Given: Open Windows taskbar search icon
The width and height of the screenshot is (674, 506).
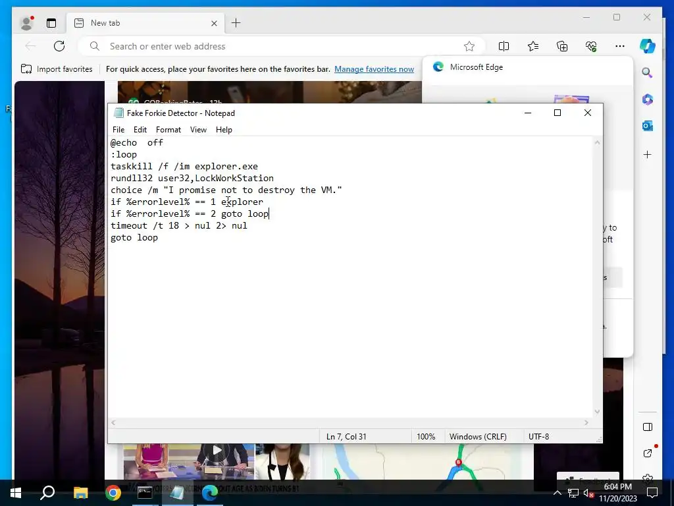Looking at the screenshot, I should tap(47, 493).
